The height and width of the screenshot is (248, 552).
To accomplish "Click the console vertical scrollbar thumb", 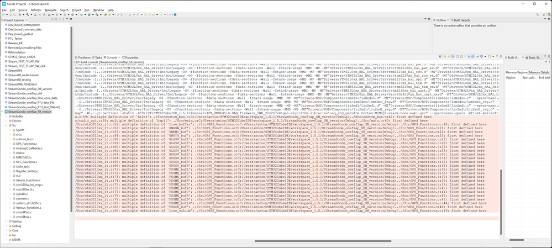I will click(x=501, y=201).
